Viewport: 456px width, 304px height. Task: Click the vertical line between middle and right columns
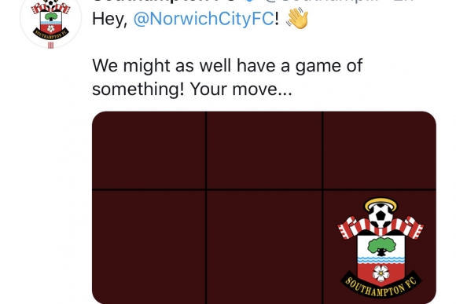click(322, 208)
